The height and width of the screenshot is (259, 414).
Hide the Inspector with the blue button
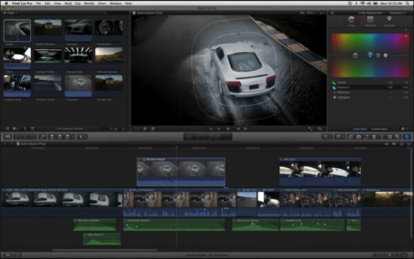406,137
